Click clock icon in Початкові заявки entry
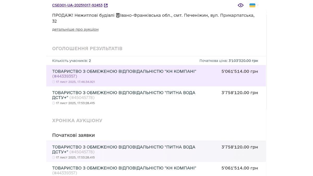The height and width of the screenshot is (176, 313). (x=54, y=157)
